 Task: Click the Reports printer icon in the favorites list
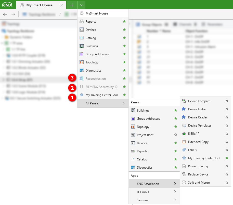click(82, 22)
